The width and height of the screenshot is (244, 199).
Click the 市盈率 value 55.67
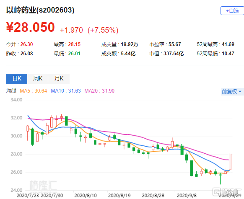[174, 44]
